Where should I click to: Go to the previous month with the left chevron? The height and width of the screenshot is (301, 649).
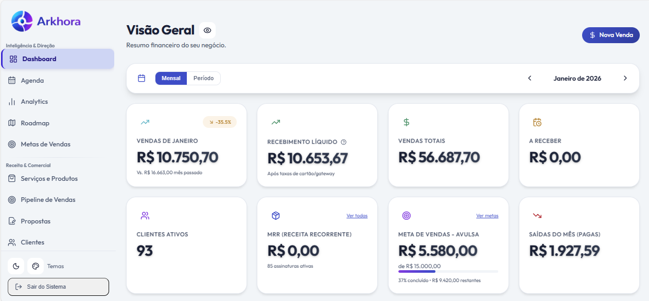tap(529, 78)
